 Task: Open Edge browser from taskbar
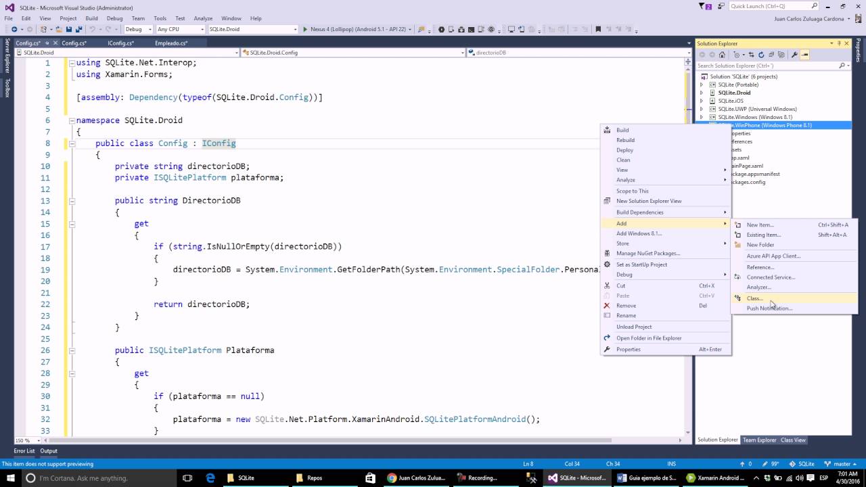tap(210, 478)
